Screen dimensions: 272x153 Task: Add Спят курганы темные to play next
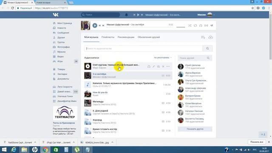click(x=159, y=66)
